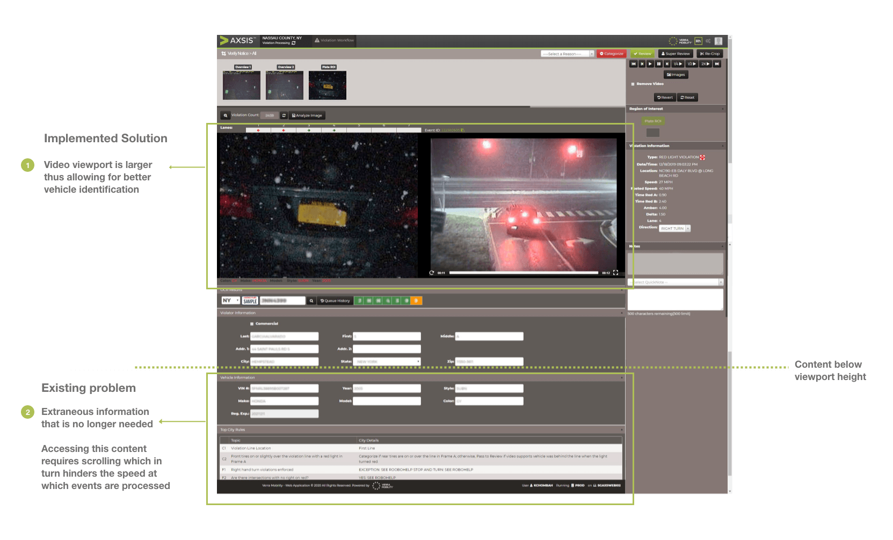Image resolution: width=893 pixels, height=540 pixels.
Task: Play the violation video
Action: point(650,64)
